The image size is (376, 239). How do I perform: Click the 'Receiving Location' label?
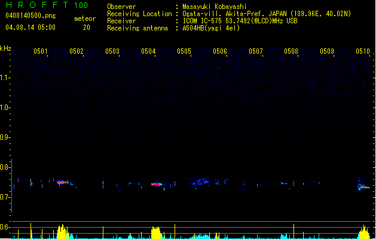click(139, 14)
